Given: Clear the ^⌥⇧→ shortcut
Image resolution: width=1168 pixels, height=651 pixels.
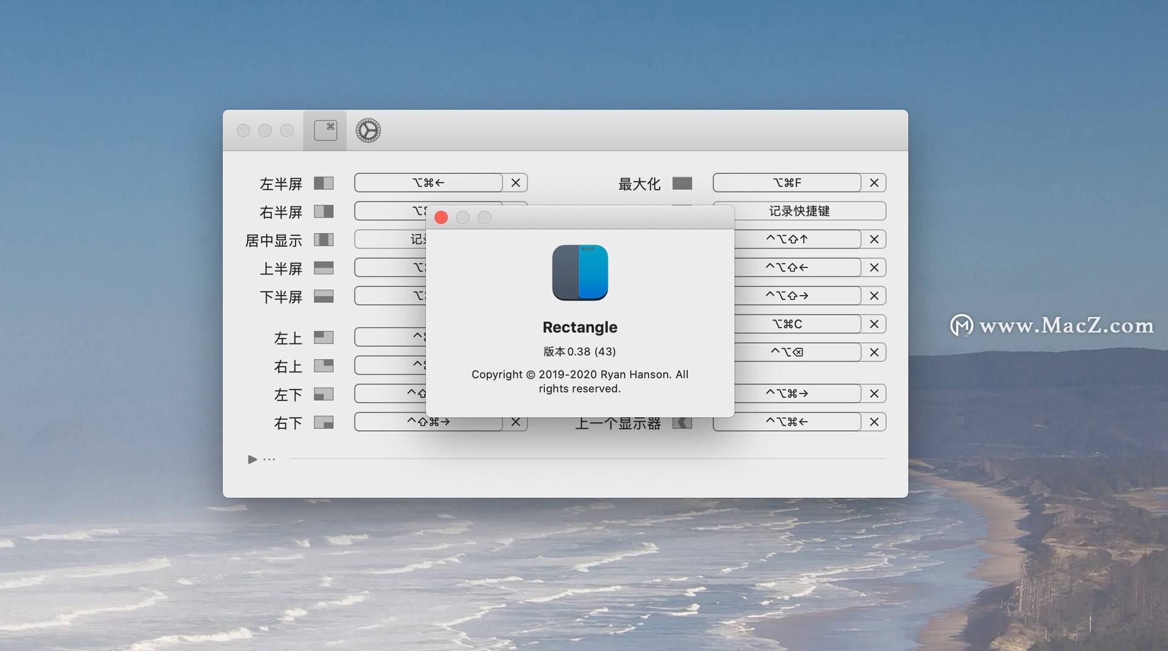Looking at the screenshot, I should 874,296.
